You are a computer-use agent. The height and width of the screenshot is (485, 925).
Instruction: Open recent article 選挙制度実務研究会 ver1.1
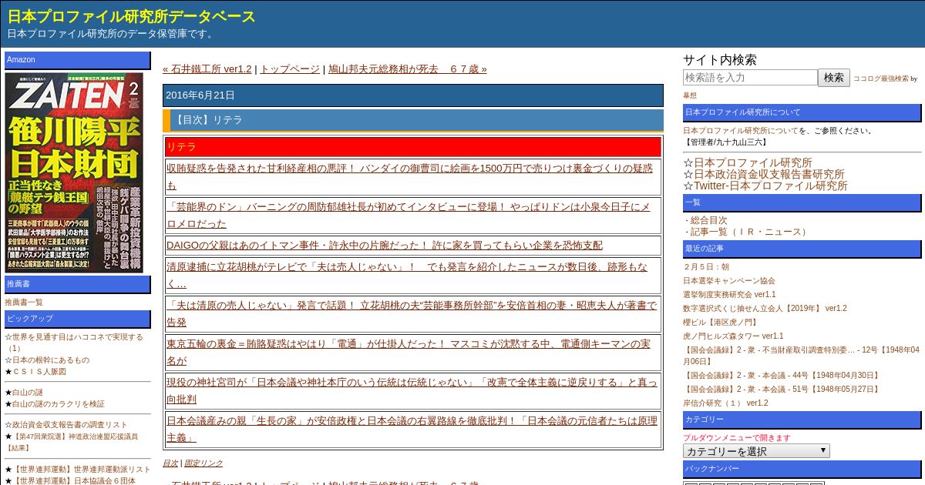pyautogui.click(x=729, y=295)
